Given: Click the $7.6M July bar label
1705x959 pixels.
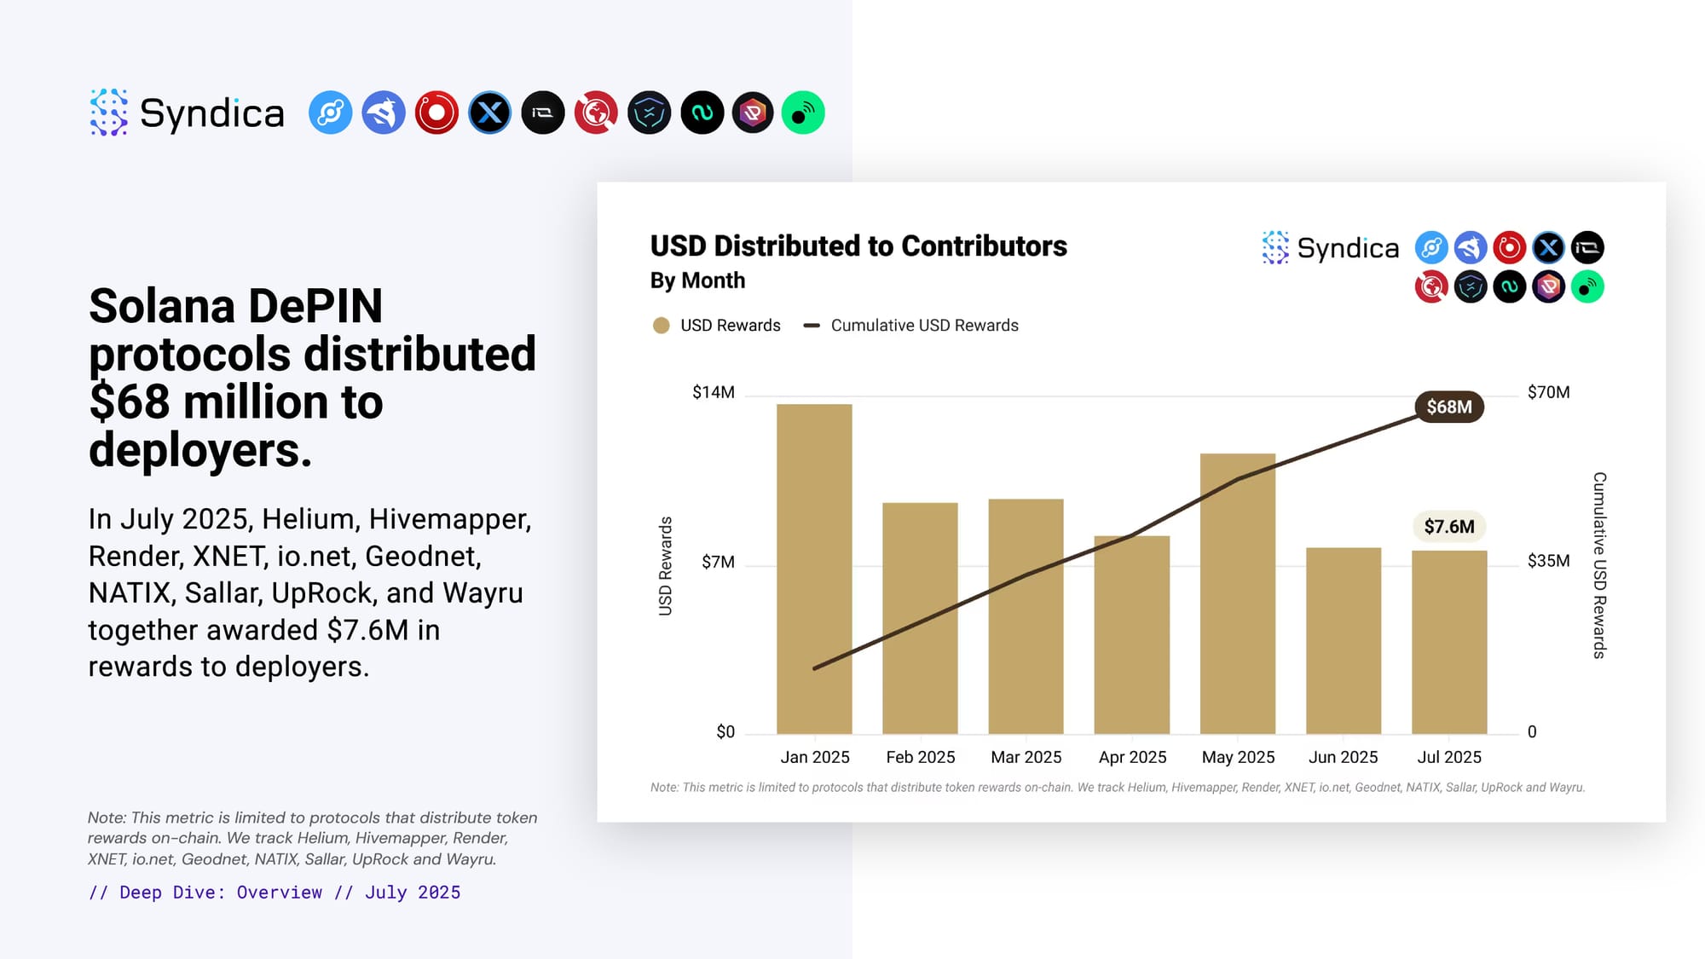Looking at the screenshot, I should (x=1448, y=526).
